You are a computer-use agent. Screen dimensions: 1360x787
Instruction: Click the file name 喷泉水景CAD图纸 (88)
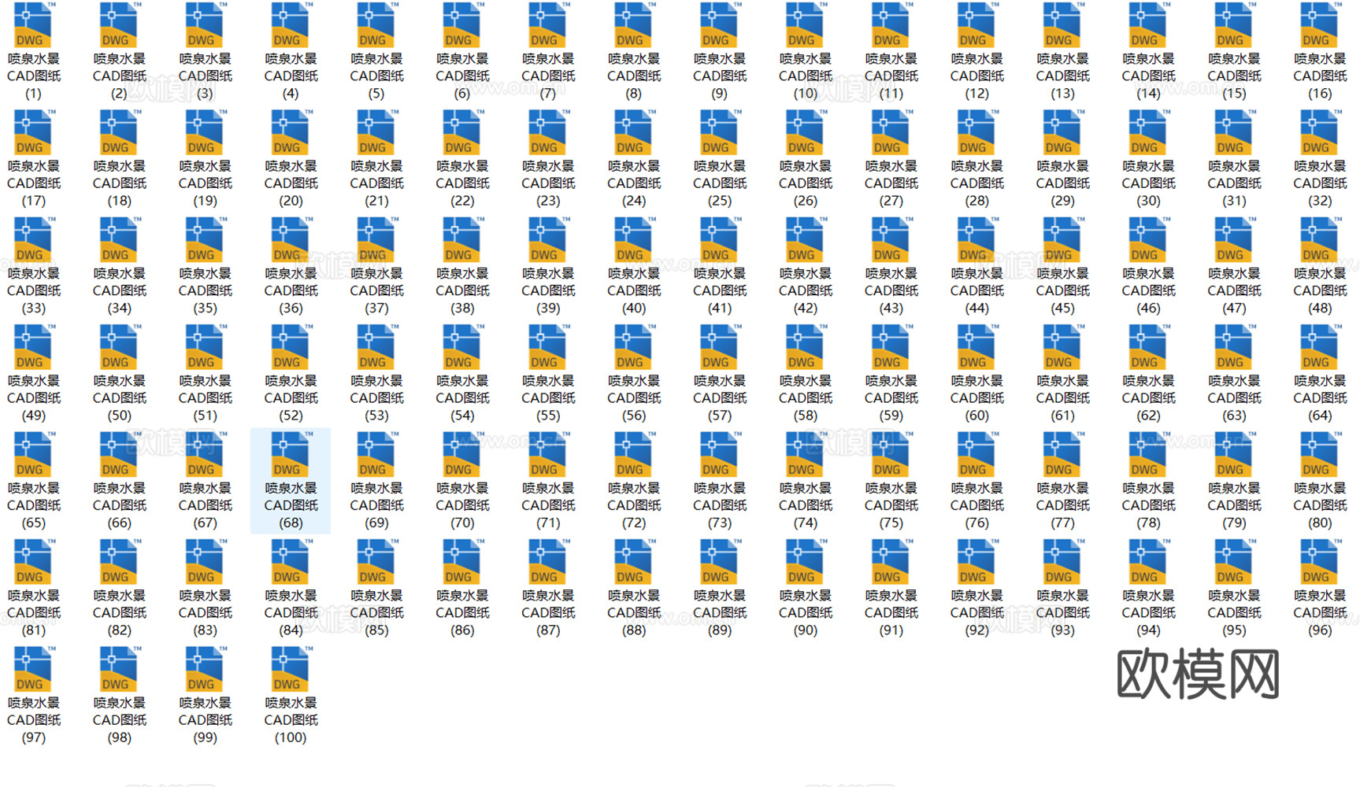click(634, 613)
